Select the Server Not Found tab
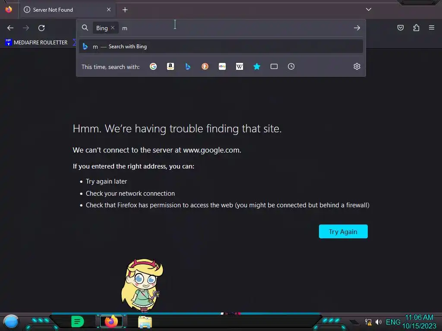Screen dimensions: 442x331 68,10
